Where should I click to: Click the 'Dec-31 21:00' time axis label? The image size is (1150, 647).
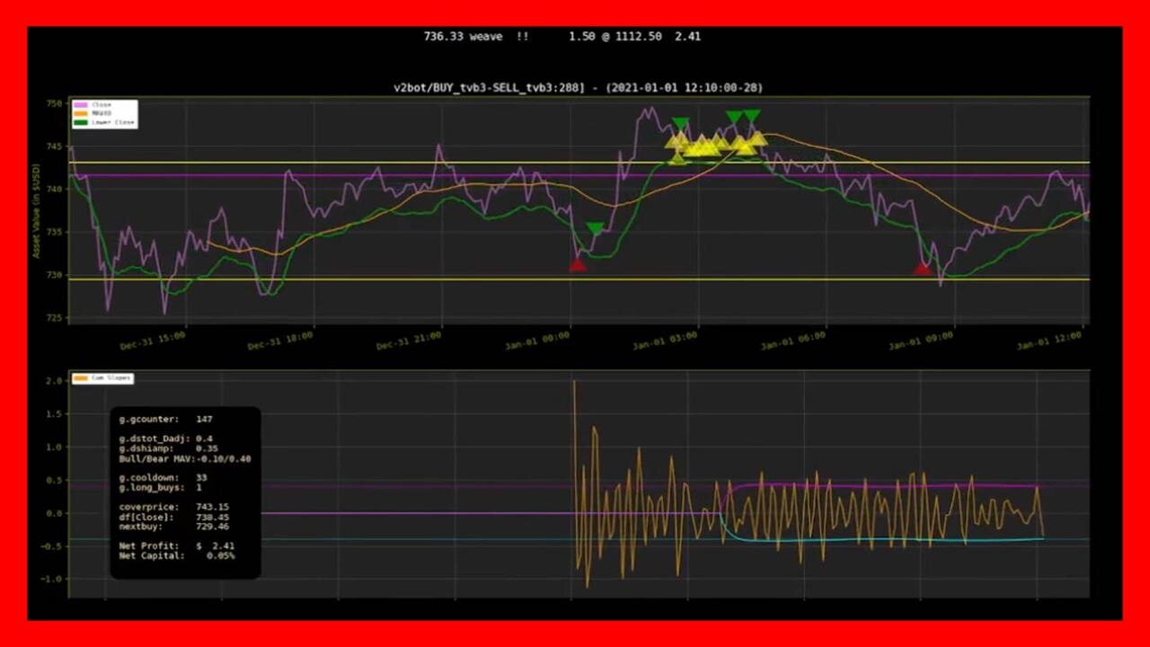(x=409, y=342)
